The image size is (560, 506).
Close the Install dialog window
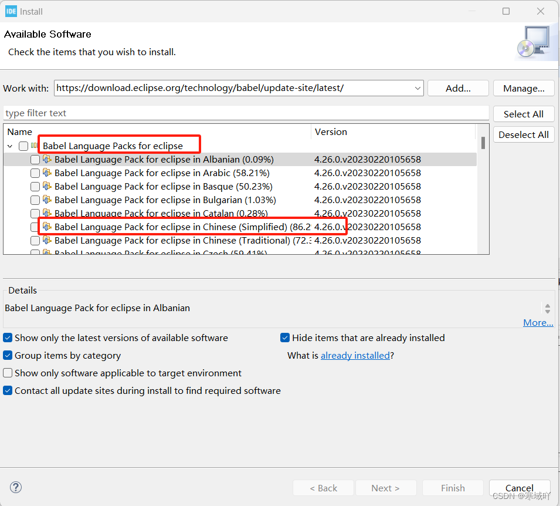click(541, 11)
